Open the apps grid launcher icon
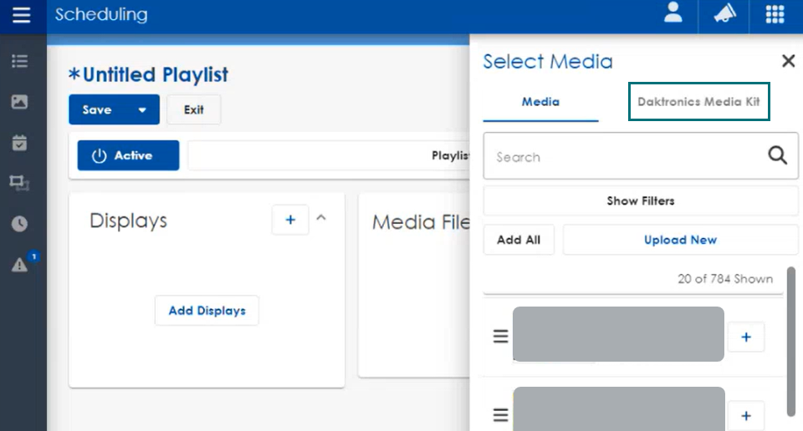 (x=775, y=14)
